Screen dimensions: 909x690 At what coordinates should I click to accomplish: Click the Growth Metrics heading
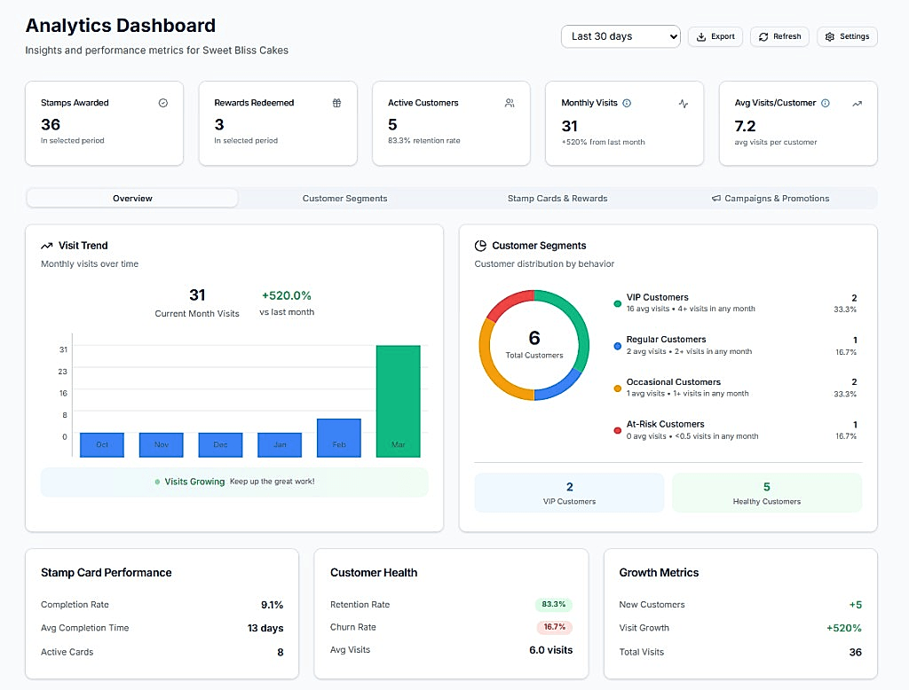point(660,572)
